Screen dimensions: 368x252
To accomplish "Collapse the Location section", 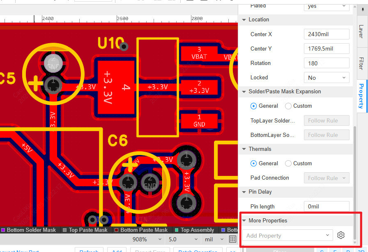I will click(244, 20).
